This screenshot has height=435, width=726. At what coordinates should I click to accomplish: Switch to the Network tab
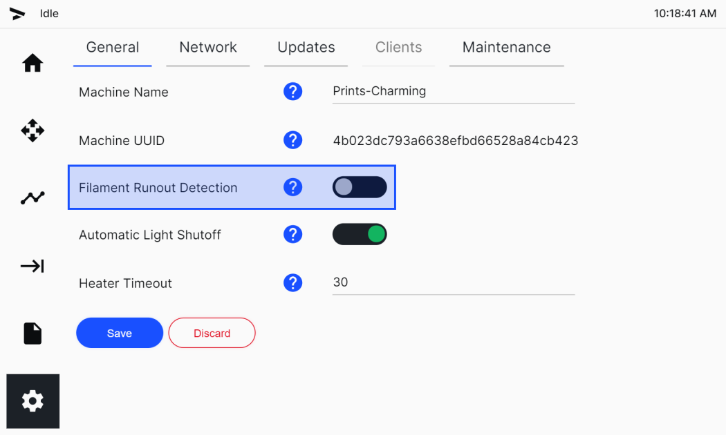pos(208,48)
